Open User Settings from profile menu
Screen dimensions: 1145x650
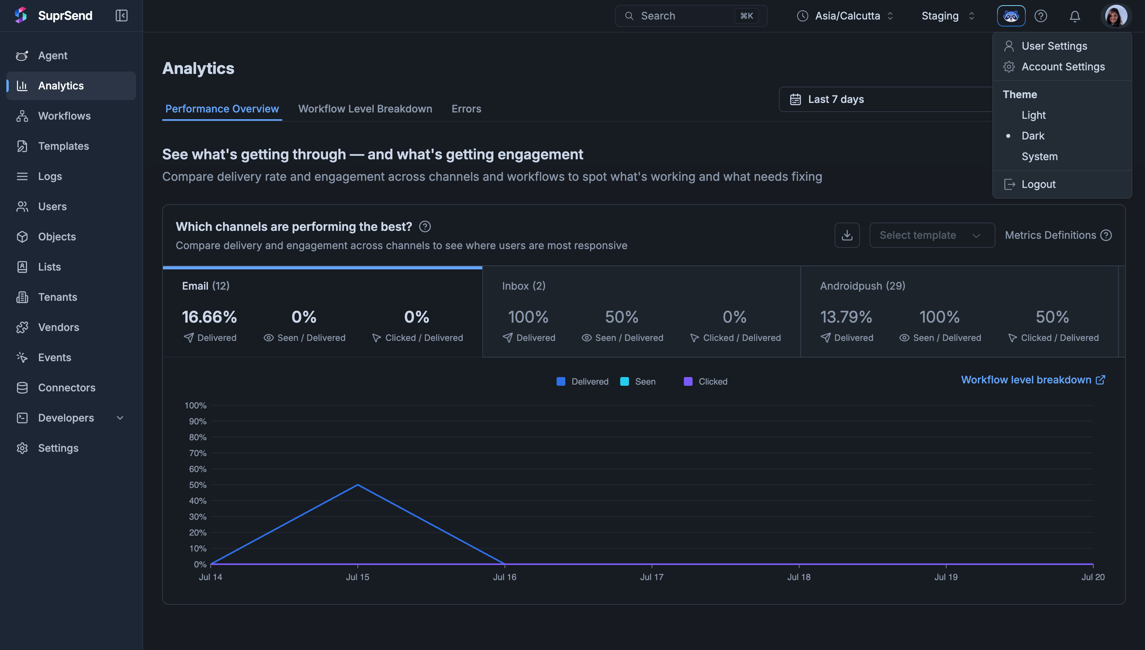pyautogui.click(x=1062, y=46)
